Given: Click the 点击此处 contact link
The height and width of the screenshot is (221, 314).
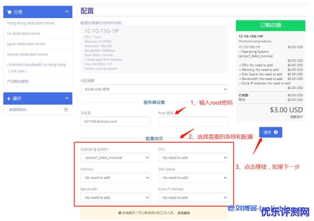Looking at the screenshot, I should 184,213.
